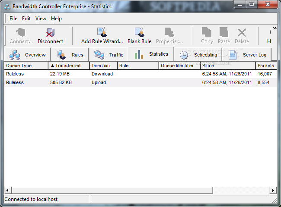Switch to the Server Log tab

(247, 54)
